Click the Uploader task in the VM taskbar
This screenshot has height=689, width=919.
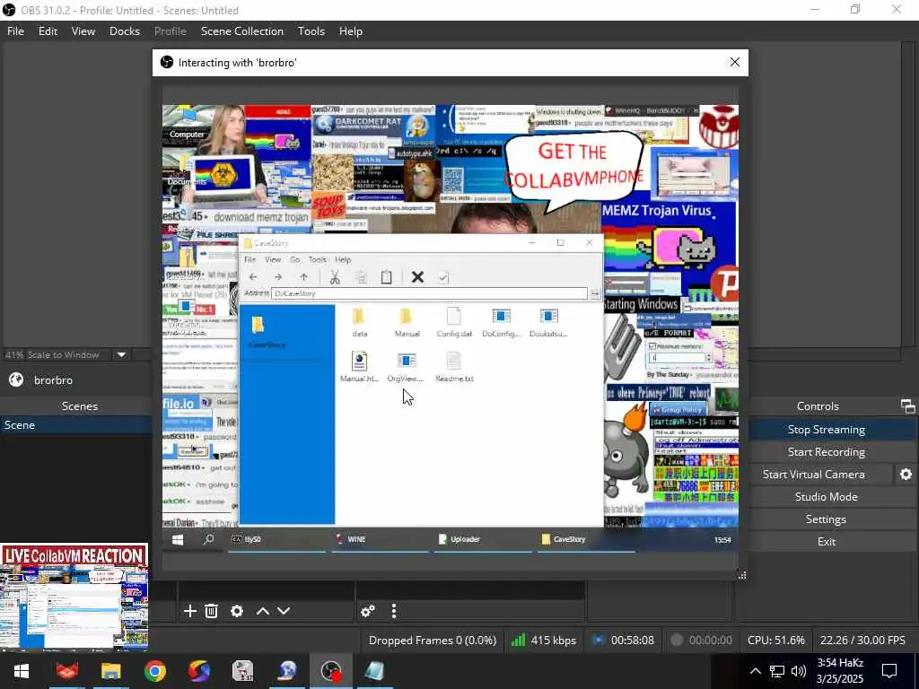[482, 539]
